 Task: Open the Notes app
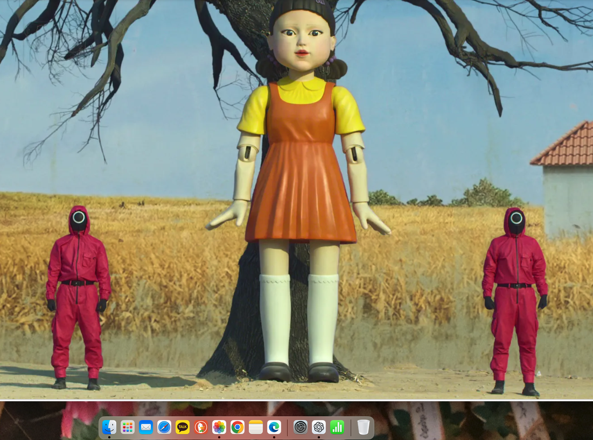pos(256,427)
